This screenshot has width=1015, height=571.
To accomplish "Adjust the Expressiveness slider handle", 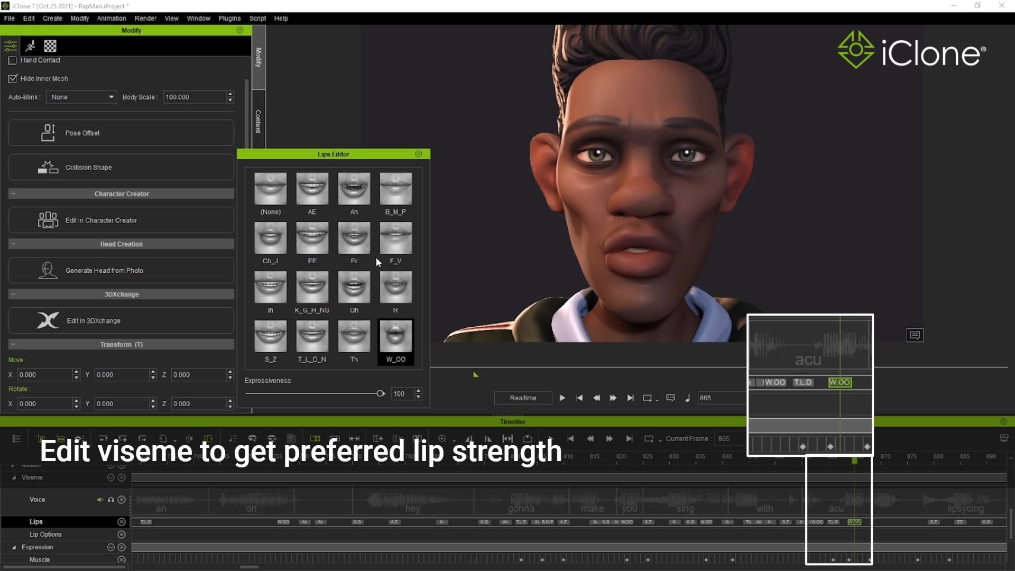I will pos(380,393).
